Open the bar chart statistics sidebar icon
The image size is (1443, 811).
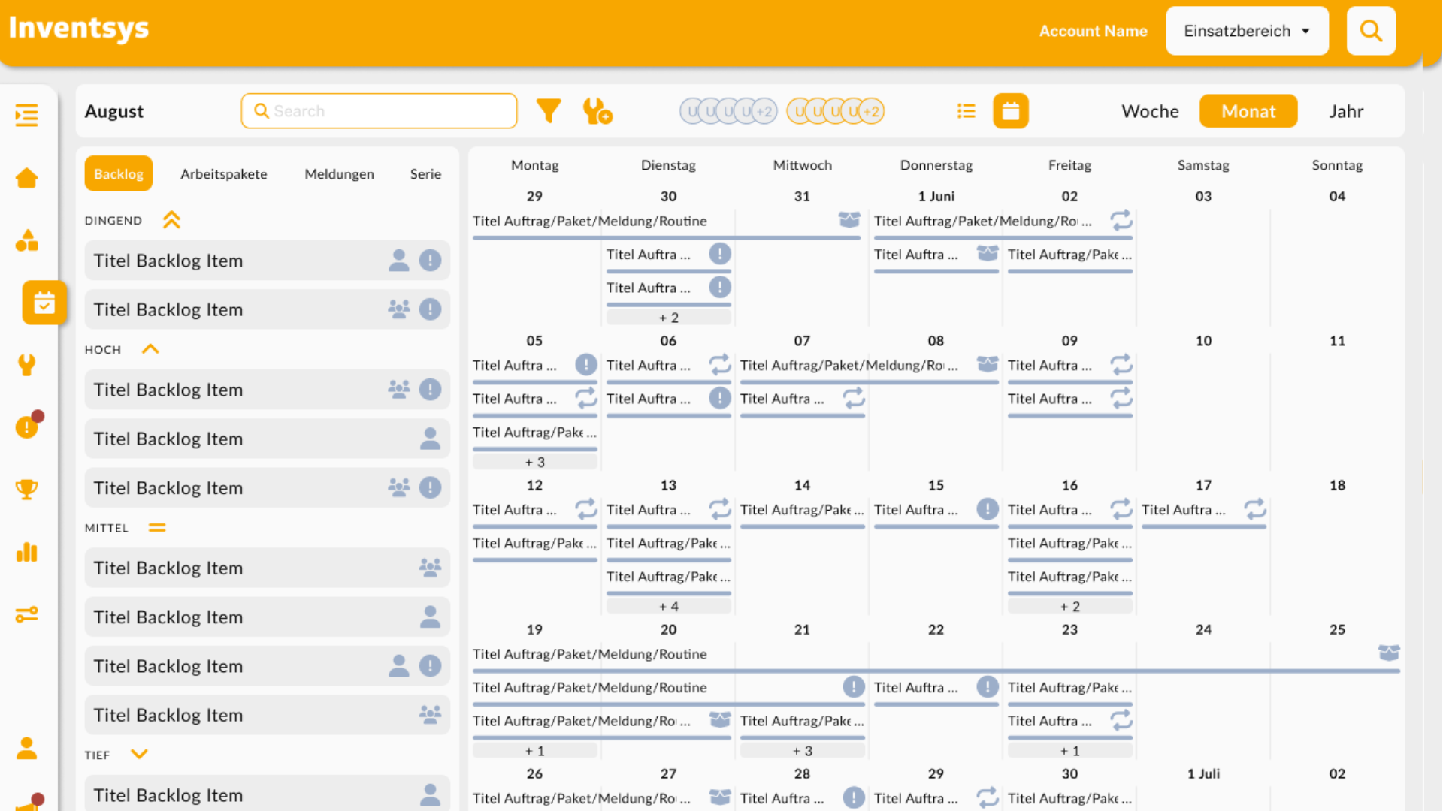(x=27, y=552)
